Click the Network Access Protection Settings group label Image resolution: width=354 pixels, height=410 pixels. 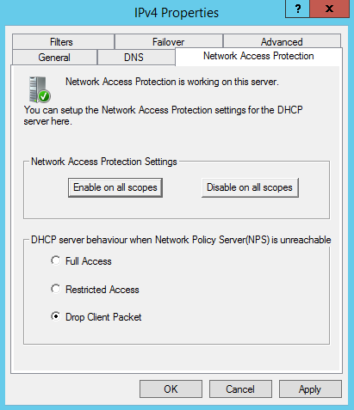pos(104,162)
